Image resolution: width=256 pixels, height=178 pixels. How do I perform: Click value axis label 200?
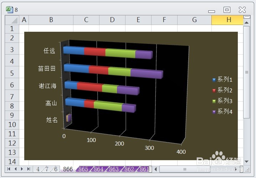tap(119, 143)
